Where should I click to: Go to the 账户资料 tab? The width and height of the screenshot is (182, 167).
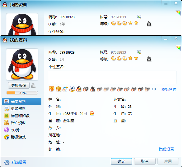21,123
